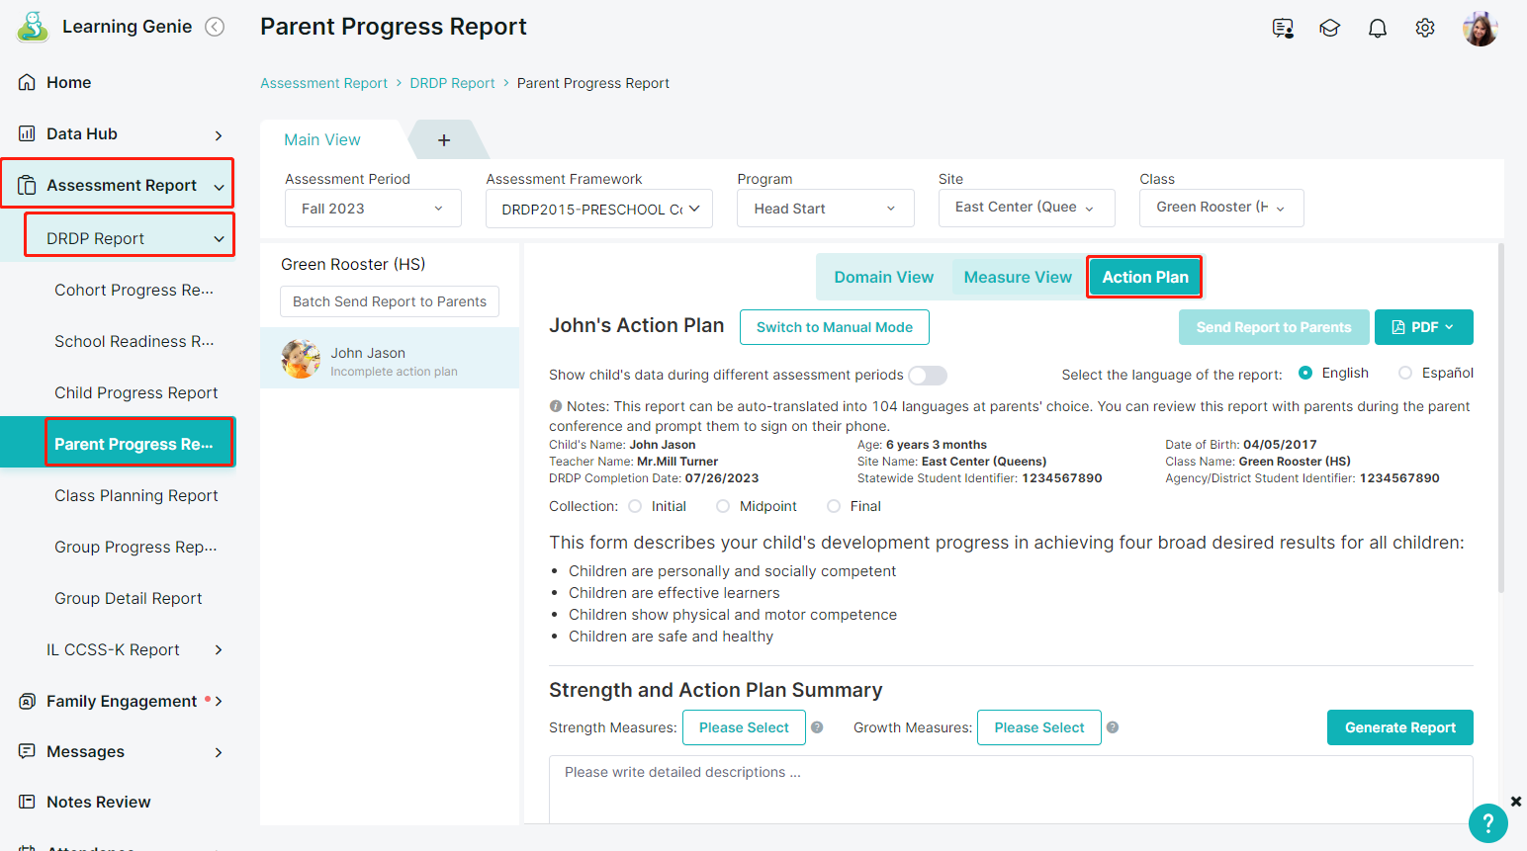The height and width of the screenshot is (851, 1527).
Task: Click Batch Send Report to Parents
Action: tap(390, 301)
